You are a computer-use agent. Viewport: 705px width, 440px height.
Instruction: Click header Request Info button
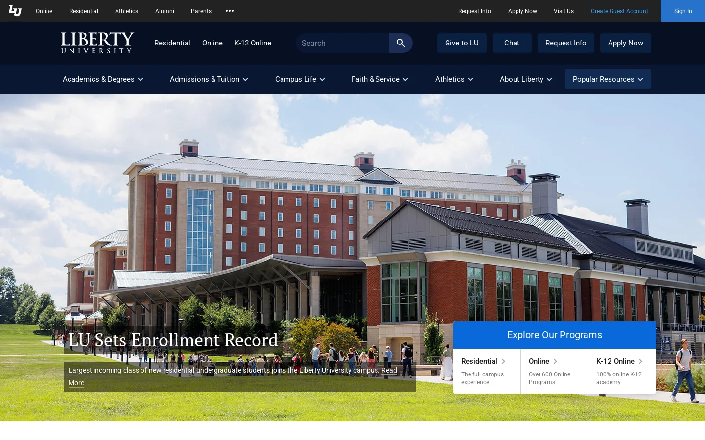565,43
